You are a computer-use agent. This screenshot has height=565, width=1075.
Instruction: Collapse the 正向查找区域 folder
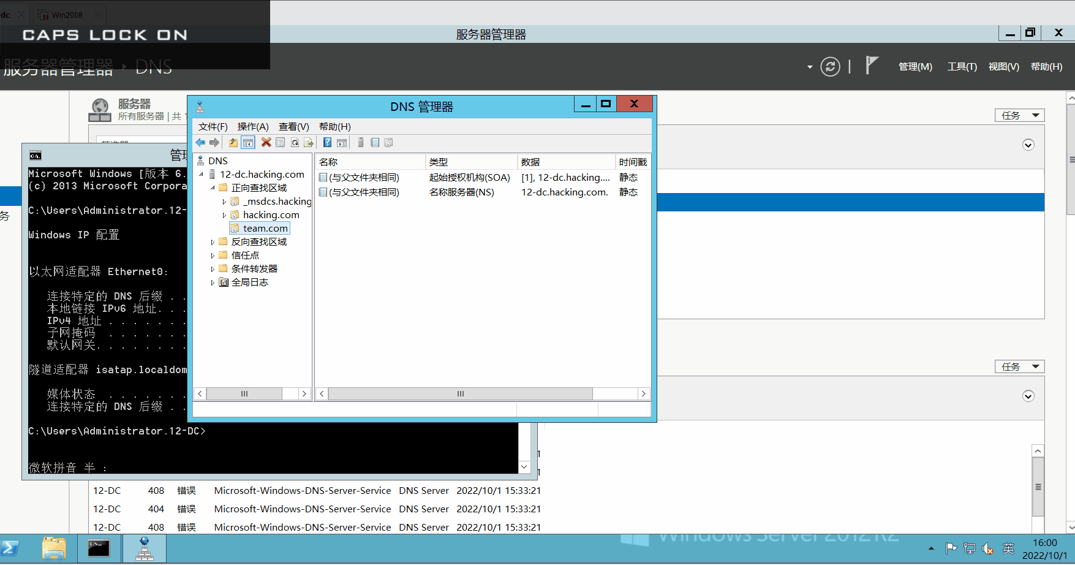213,188
